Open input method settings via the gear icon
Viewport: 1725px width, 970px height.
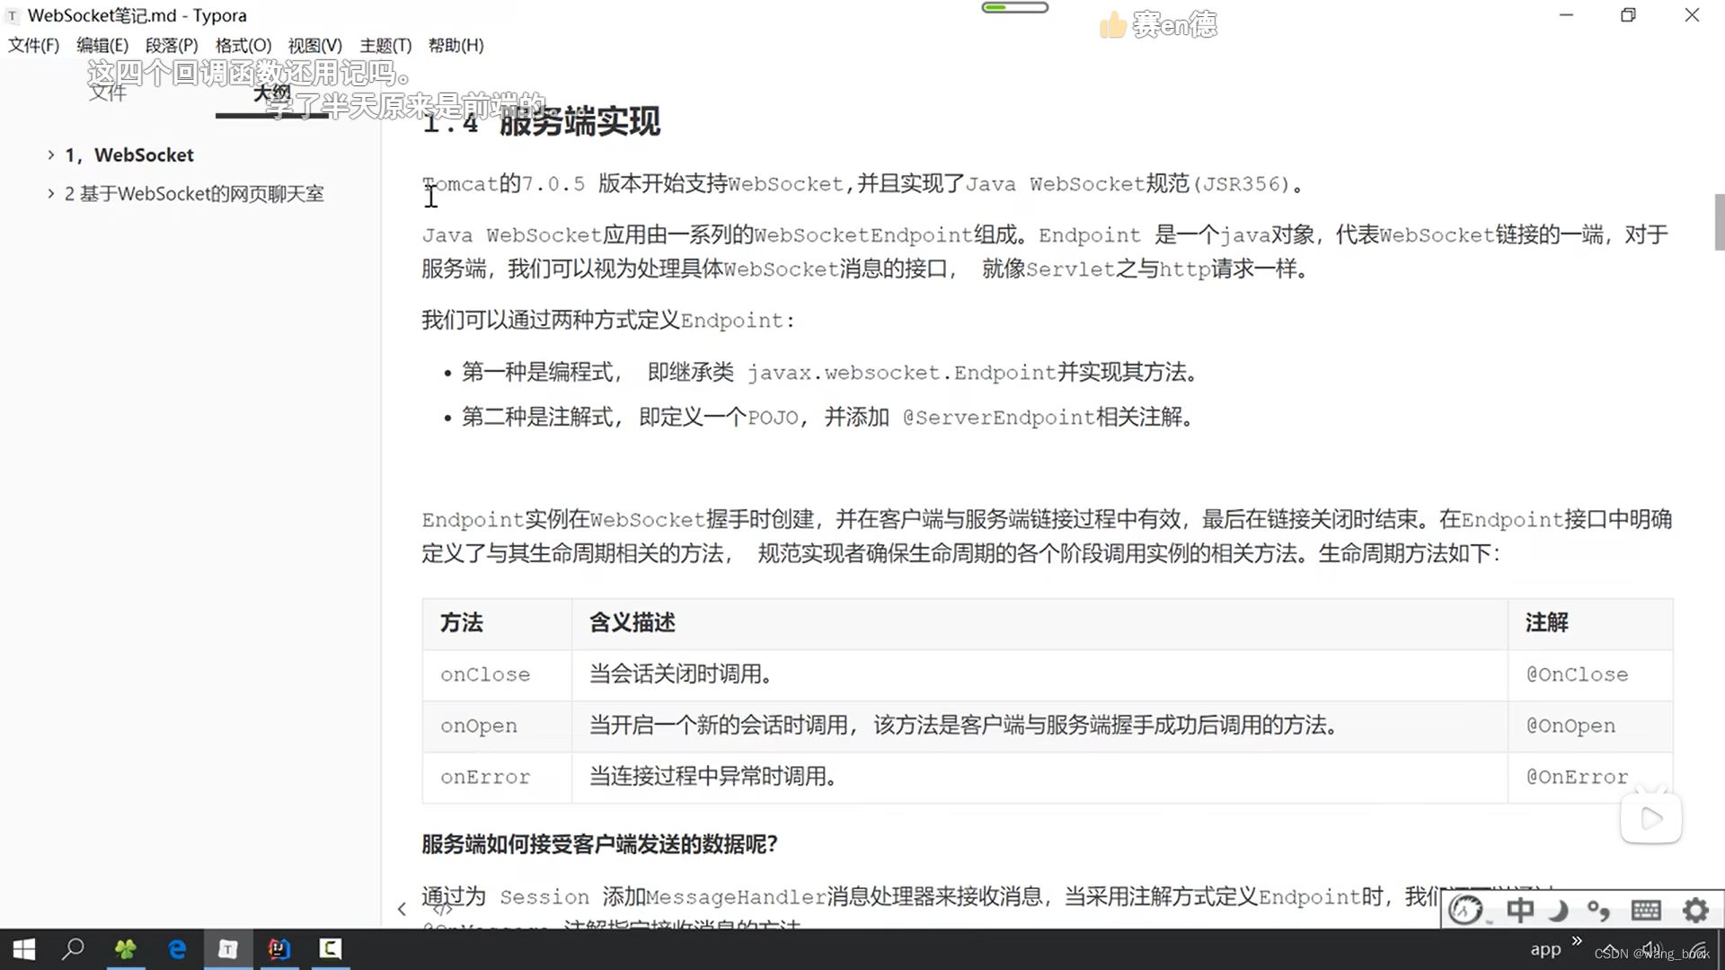click(x=1695, y=910)
